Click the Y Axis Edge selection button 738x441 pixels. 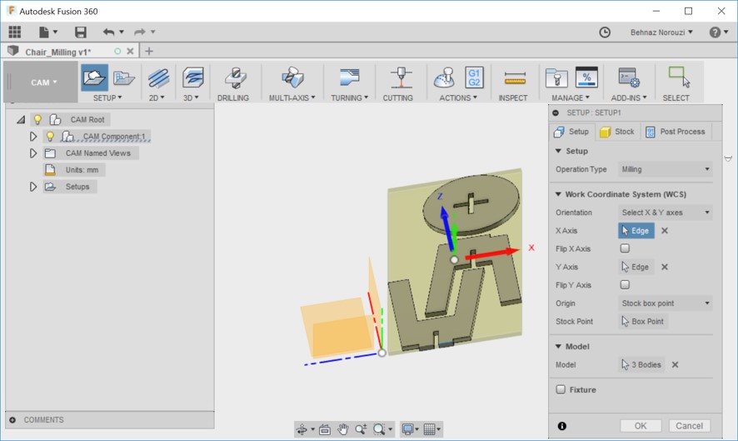tap(636, 267)
